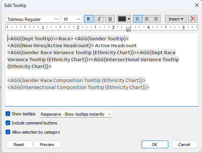Align text left
Image resolution: width=202 pixels, height=153 pixels.
pyautogui.click(x=137, y=19)
